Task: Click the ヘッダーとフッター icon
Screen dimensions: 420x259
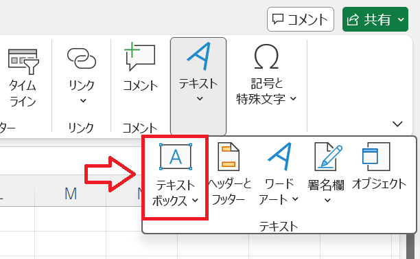Action: (229, 157)
